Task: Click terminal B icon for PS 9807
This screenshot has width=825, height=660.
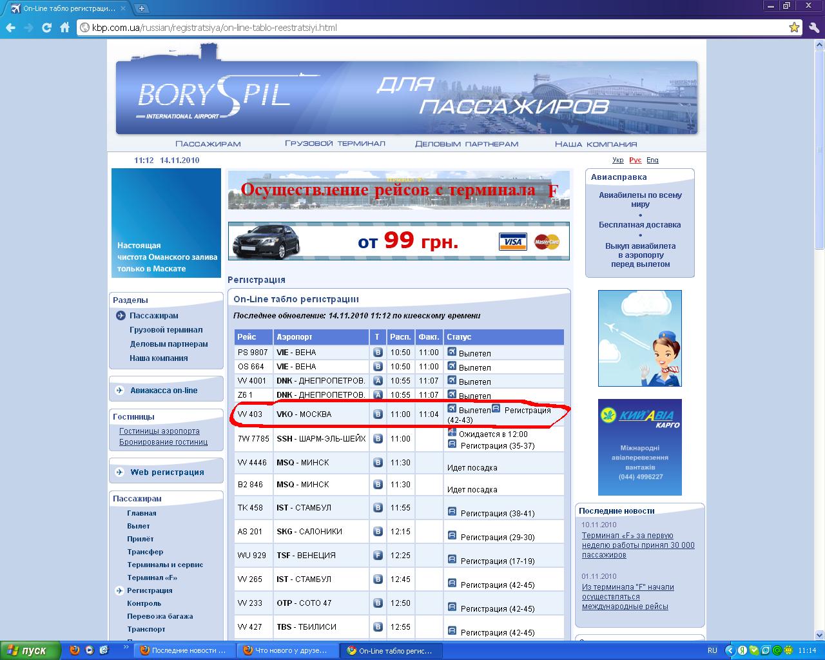Action: pyautogui.click(x=378, y=353)
